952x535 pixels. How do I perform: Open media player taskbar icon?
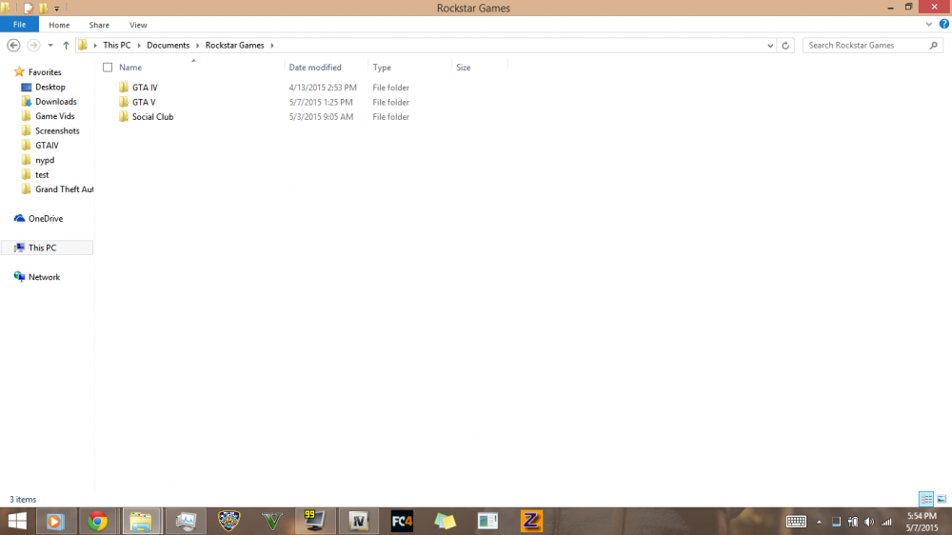(x=54, y=521)
